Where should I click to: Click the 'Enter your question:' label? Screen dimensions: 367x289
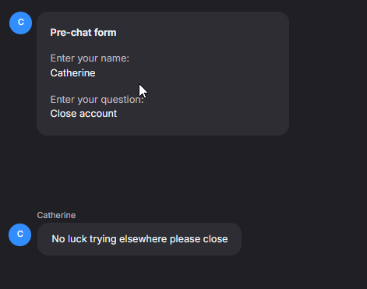point(97,100)
